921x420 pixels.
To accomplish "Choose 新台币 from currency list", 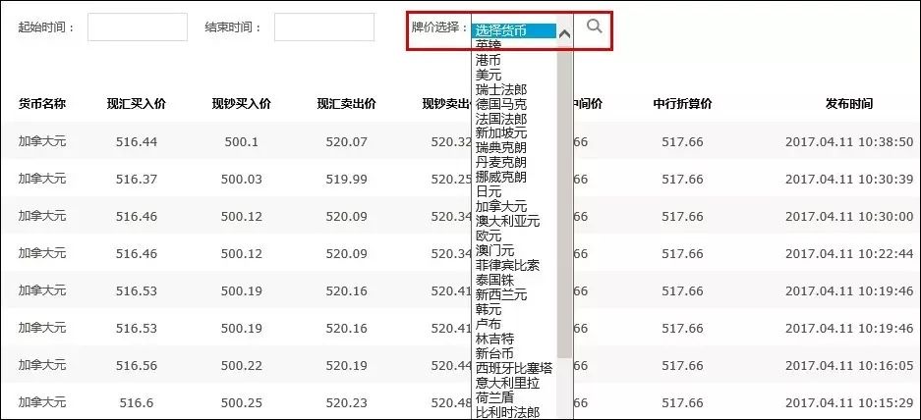I will tap(494, 353).
